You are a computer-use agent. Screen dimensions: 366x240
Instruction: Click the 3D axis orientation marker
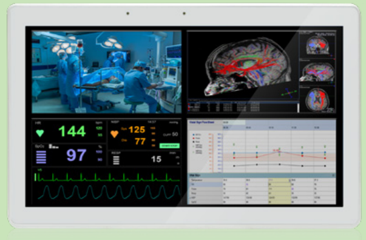pos(290,93)
